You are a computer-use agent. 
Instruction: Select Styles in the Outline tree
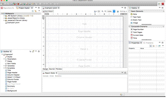[9, 57]
